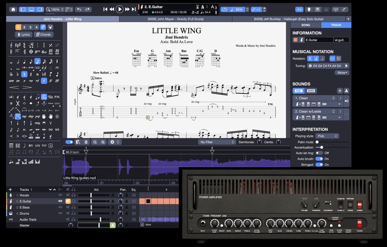Click the undo arrow icon
387x247 pixels.
pos(79,10)
